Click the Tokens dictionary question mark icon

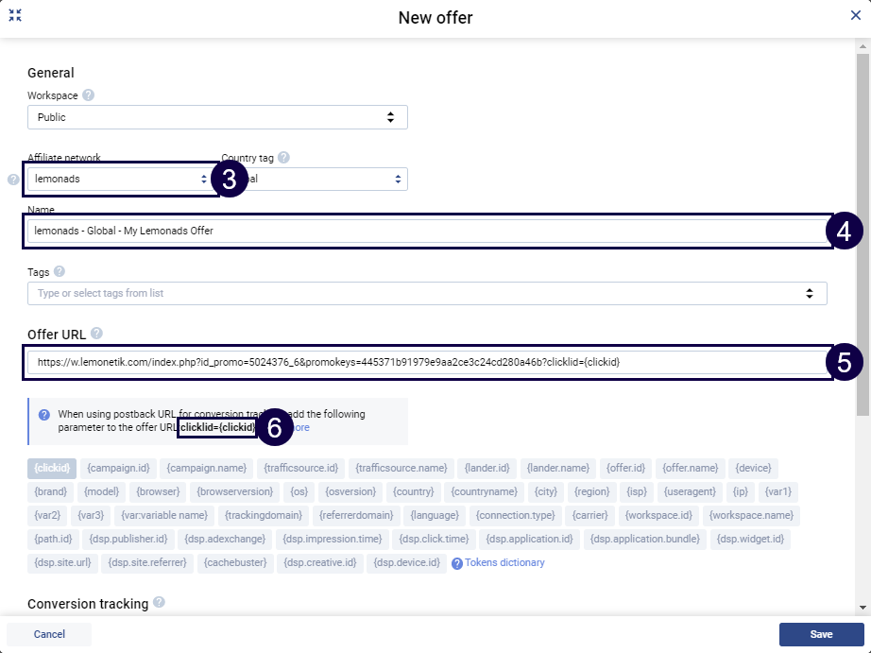coord(457,563)
